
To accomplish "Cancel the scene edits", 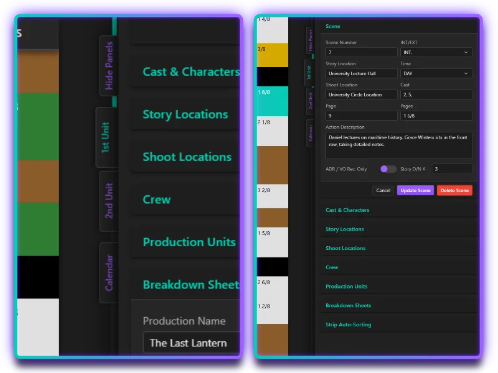I will 383,190.
